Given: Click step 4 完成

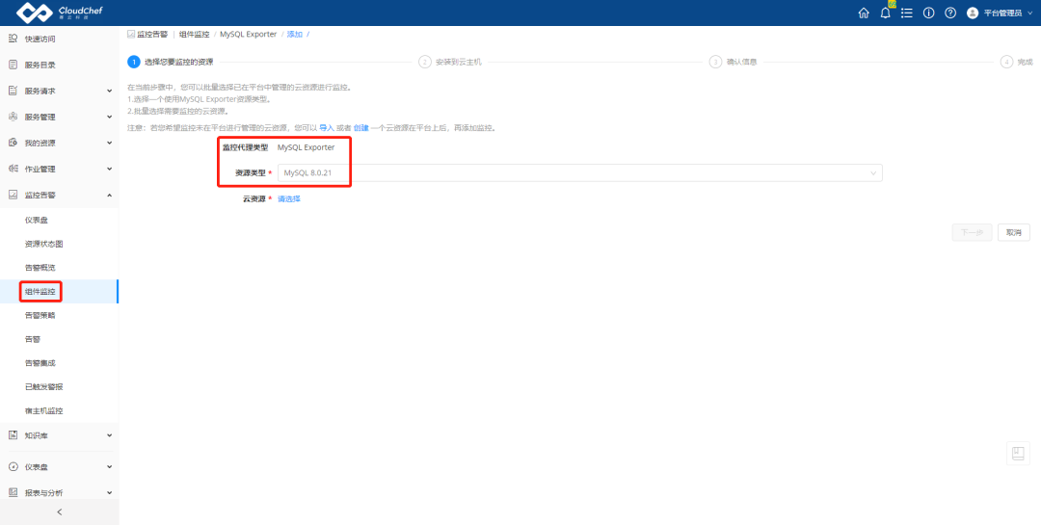Looking at the screenshot, I should (x=1017, y=62).
